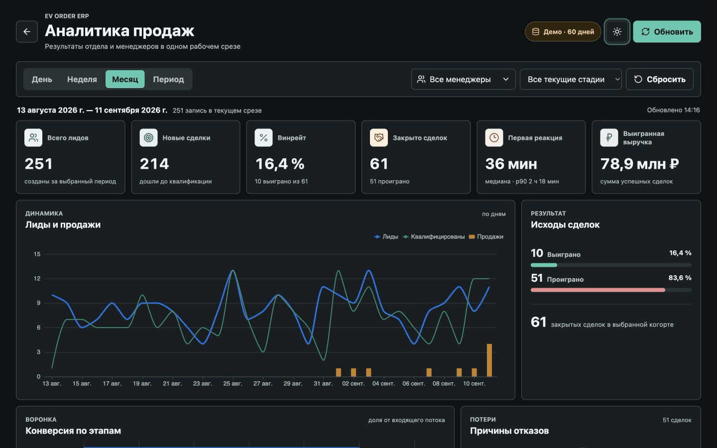The width and height of the screenshot is (717, 448).
Task: Click the people icon on Всего лидов card
Action: (x=33, y=138)
